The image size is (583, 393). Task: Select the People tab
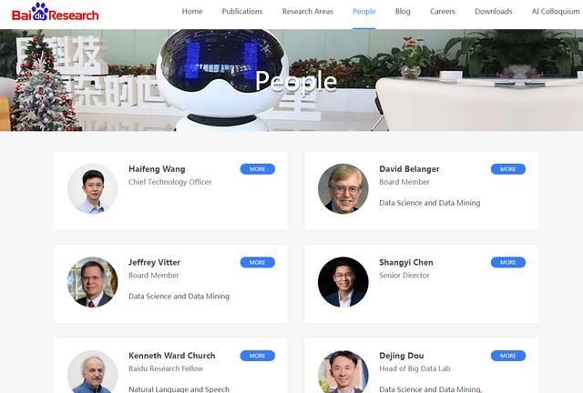[364, 12]
